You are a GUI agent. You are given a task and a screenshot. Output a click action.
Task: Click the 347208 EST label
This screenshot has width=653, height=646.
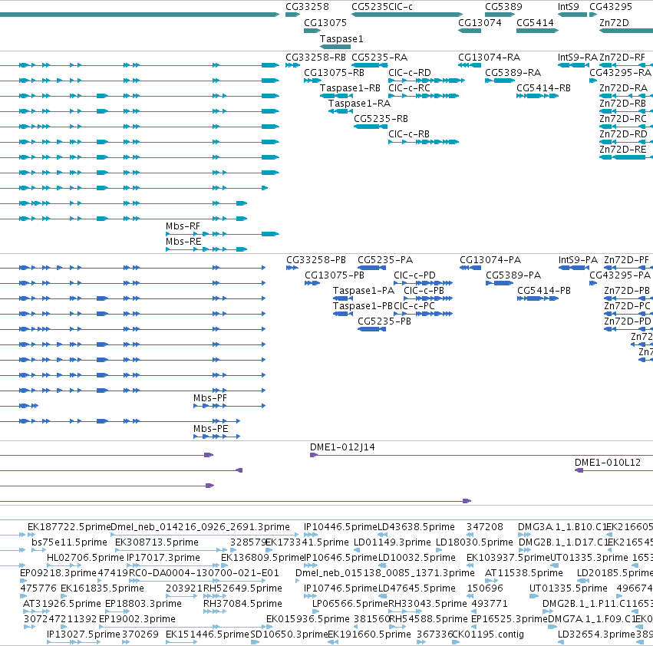click(485, 527)
